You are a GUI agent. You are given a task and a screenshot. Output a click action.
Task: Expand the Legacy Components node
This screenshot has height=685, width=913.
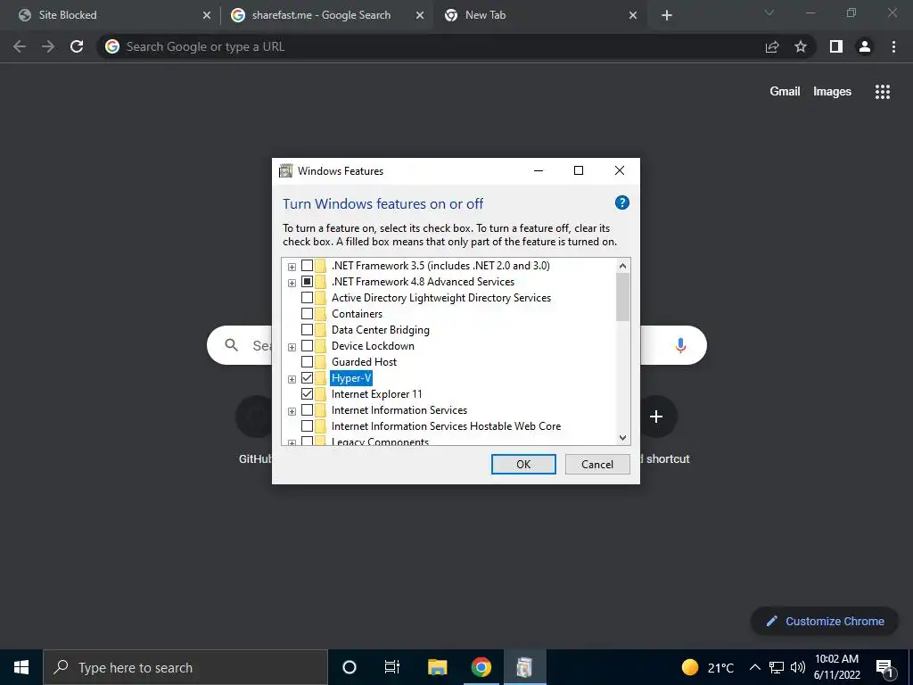(292, 442)
